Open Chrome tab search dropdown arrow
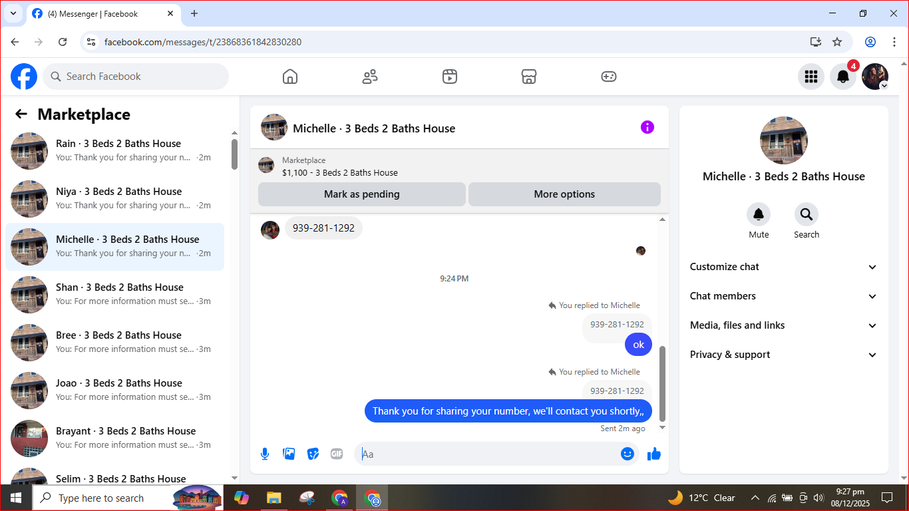Viewport: 909px width, 511px height. (x=13, y=13)
